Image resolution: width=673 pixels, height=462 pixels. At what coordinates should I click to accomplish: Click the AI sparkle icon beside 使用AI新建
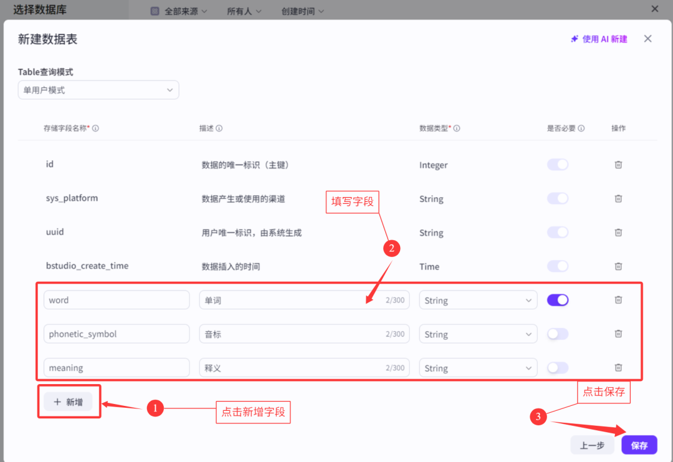[574, 38]
